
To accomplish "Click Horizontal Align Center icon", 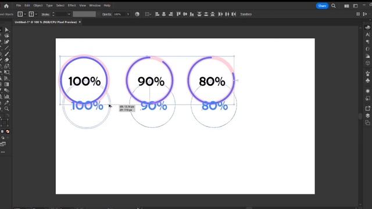I will pyautogui.click(x=164, y=14).
